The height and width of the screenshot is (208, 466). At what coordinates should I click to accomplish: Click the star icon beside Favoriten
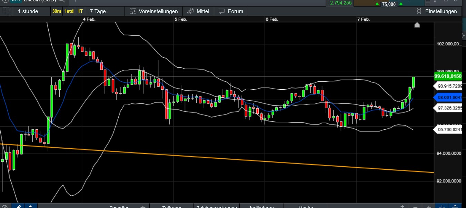click(x=143, y=206)
